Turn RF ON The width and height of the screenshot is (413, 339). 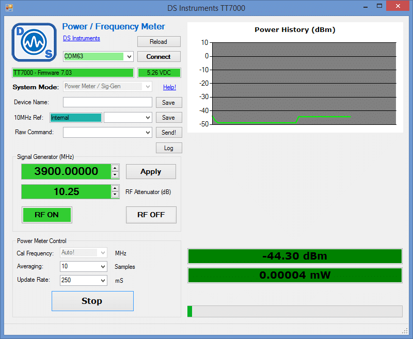click(x=46, y=215)
